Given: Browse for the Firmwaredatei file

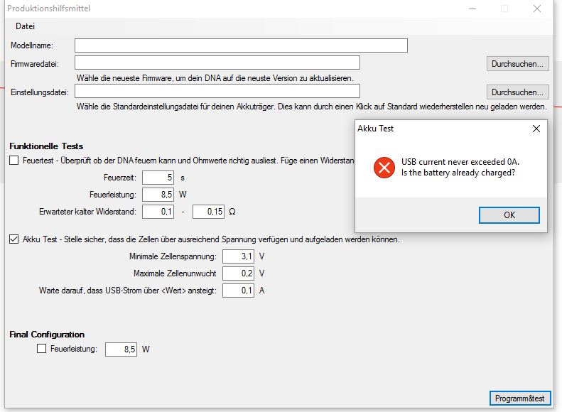Looking at the screenshot, I should pyautogui.click(x=519, y=64).
